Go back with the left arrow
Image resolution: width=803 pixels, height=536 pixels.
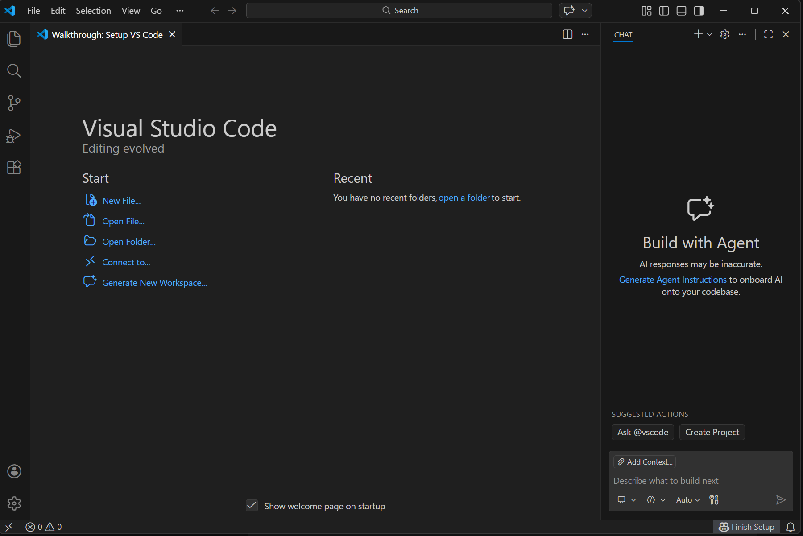click(215, 11)
